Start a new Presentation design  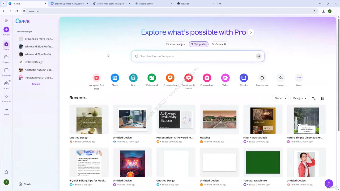click(x=170, y=78)
